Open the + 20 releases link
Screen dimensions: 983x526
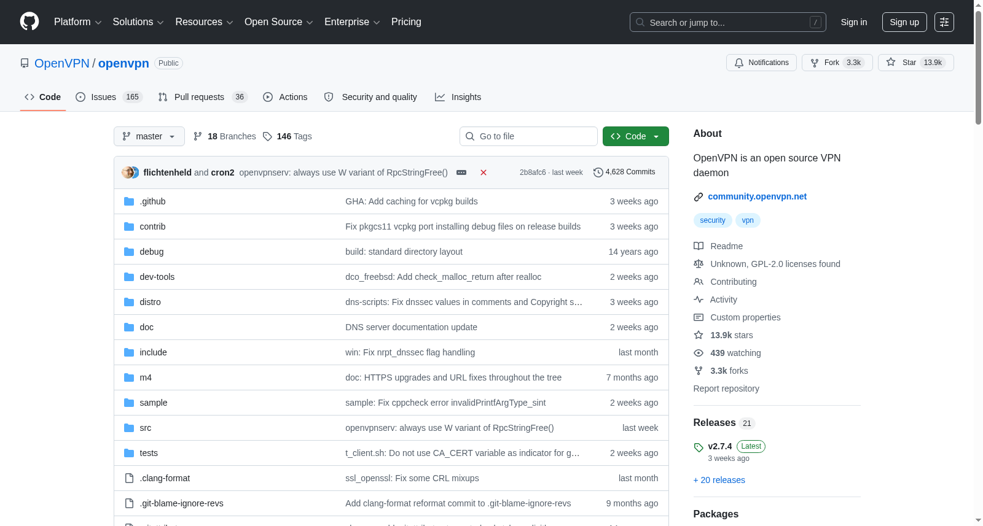[x=719, y=480]
